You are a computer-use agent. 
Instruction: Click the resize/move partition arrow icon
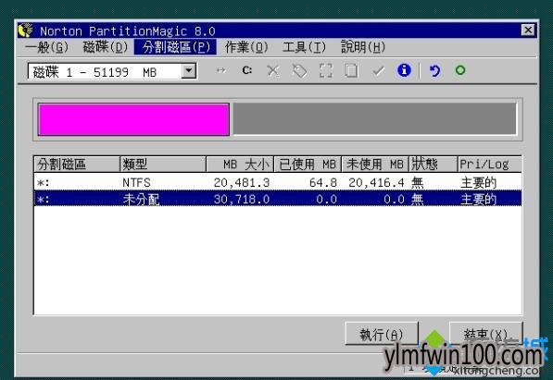click(x=221, y=71)
